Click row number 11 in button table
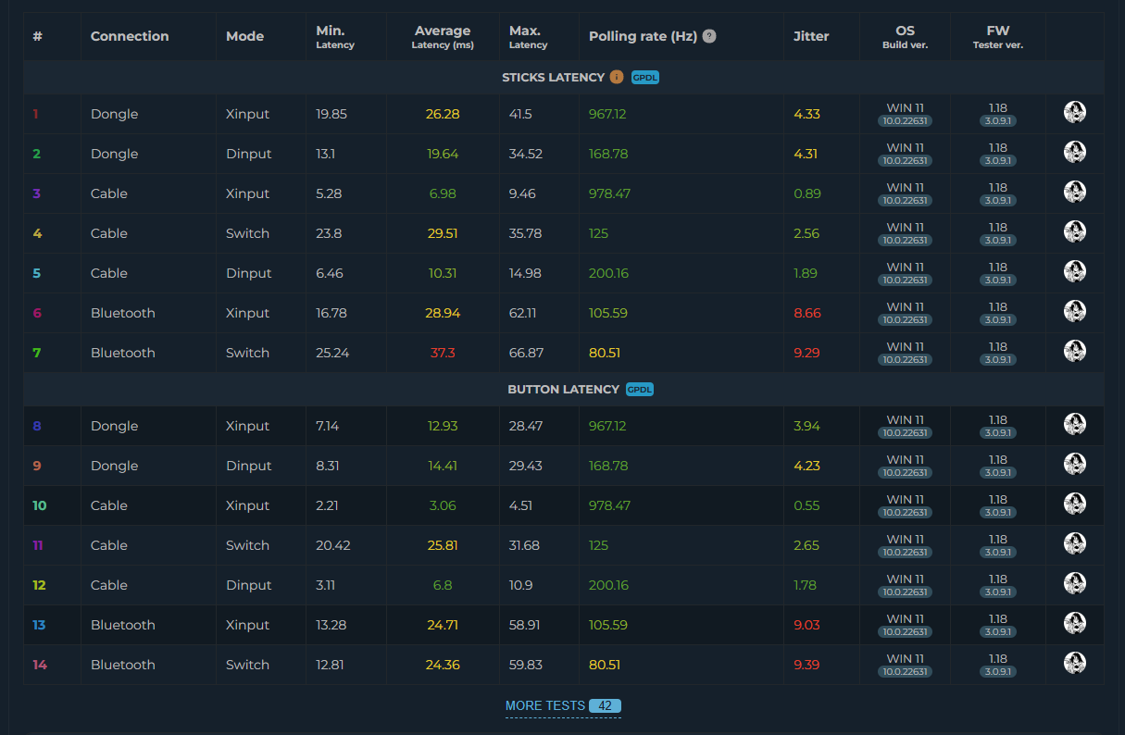 pyautogui.click(x=38, y=545)
